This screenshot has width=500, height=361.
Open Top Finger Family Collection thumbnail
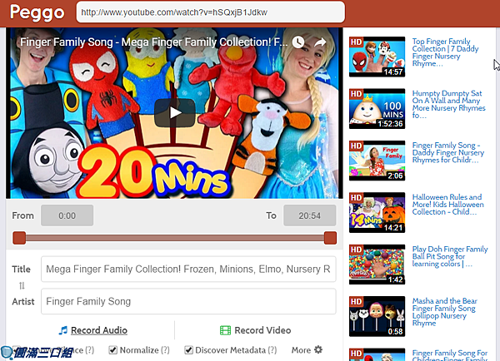tap(377, 57)
